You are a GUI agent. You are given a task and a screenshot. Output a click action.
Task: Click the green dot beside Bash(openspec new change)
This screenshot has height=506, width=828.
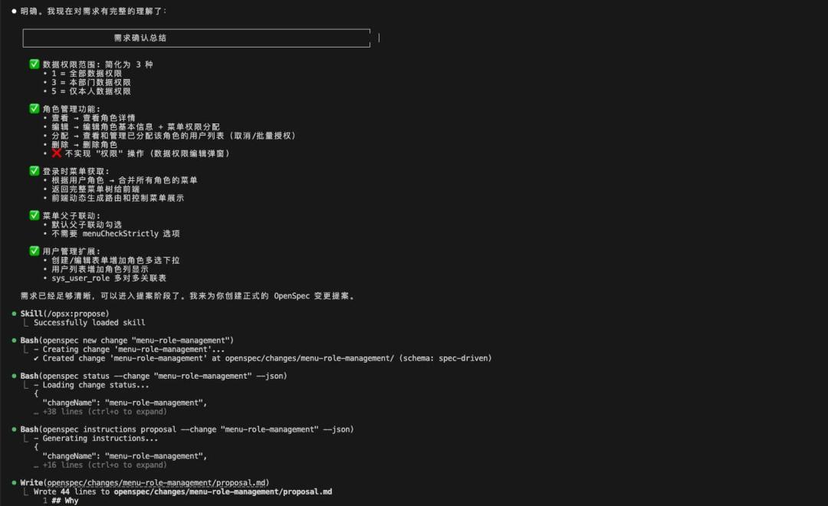pyautogui.click(x=15, y=340)
